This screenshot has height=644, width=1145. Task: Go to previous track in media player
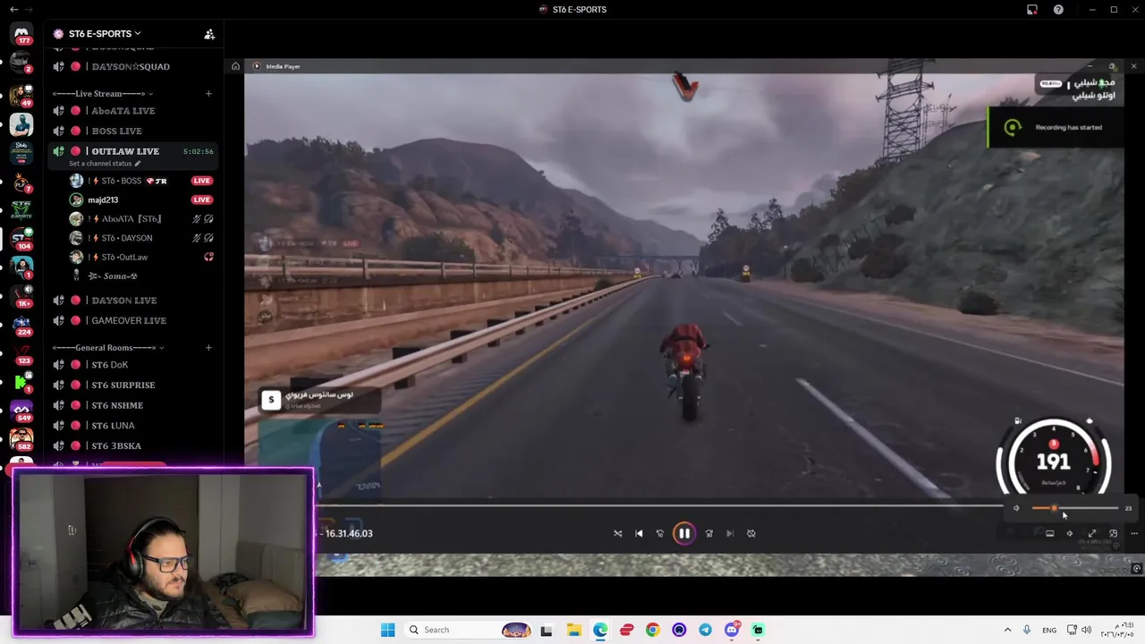pos(639,533)
